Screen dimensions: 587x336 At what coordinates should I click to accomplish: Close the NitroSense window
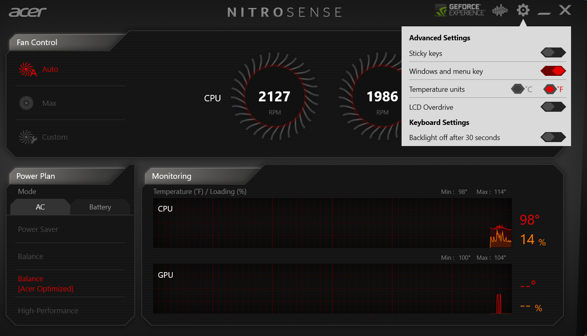pos(565,10)
